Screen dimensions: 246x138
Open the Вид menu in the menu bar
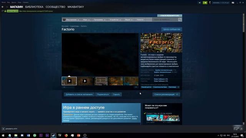(8, 2)
